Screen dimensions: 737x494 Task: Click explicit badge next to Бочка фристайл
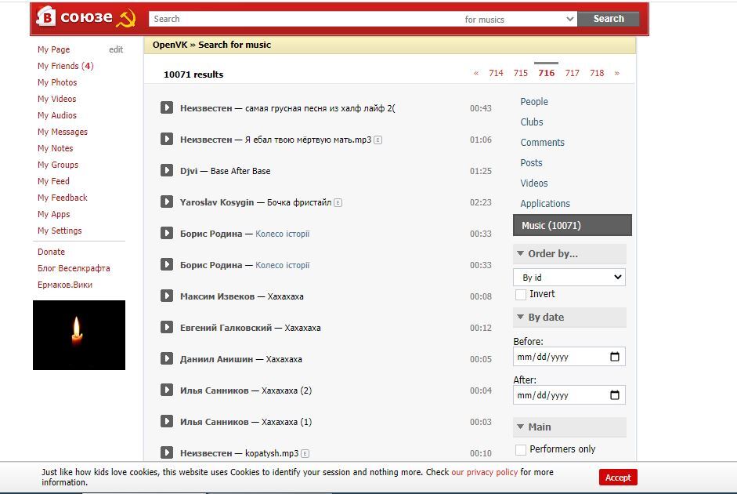pos(338,203)
